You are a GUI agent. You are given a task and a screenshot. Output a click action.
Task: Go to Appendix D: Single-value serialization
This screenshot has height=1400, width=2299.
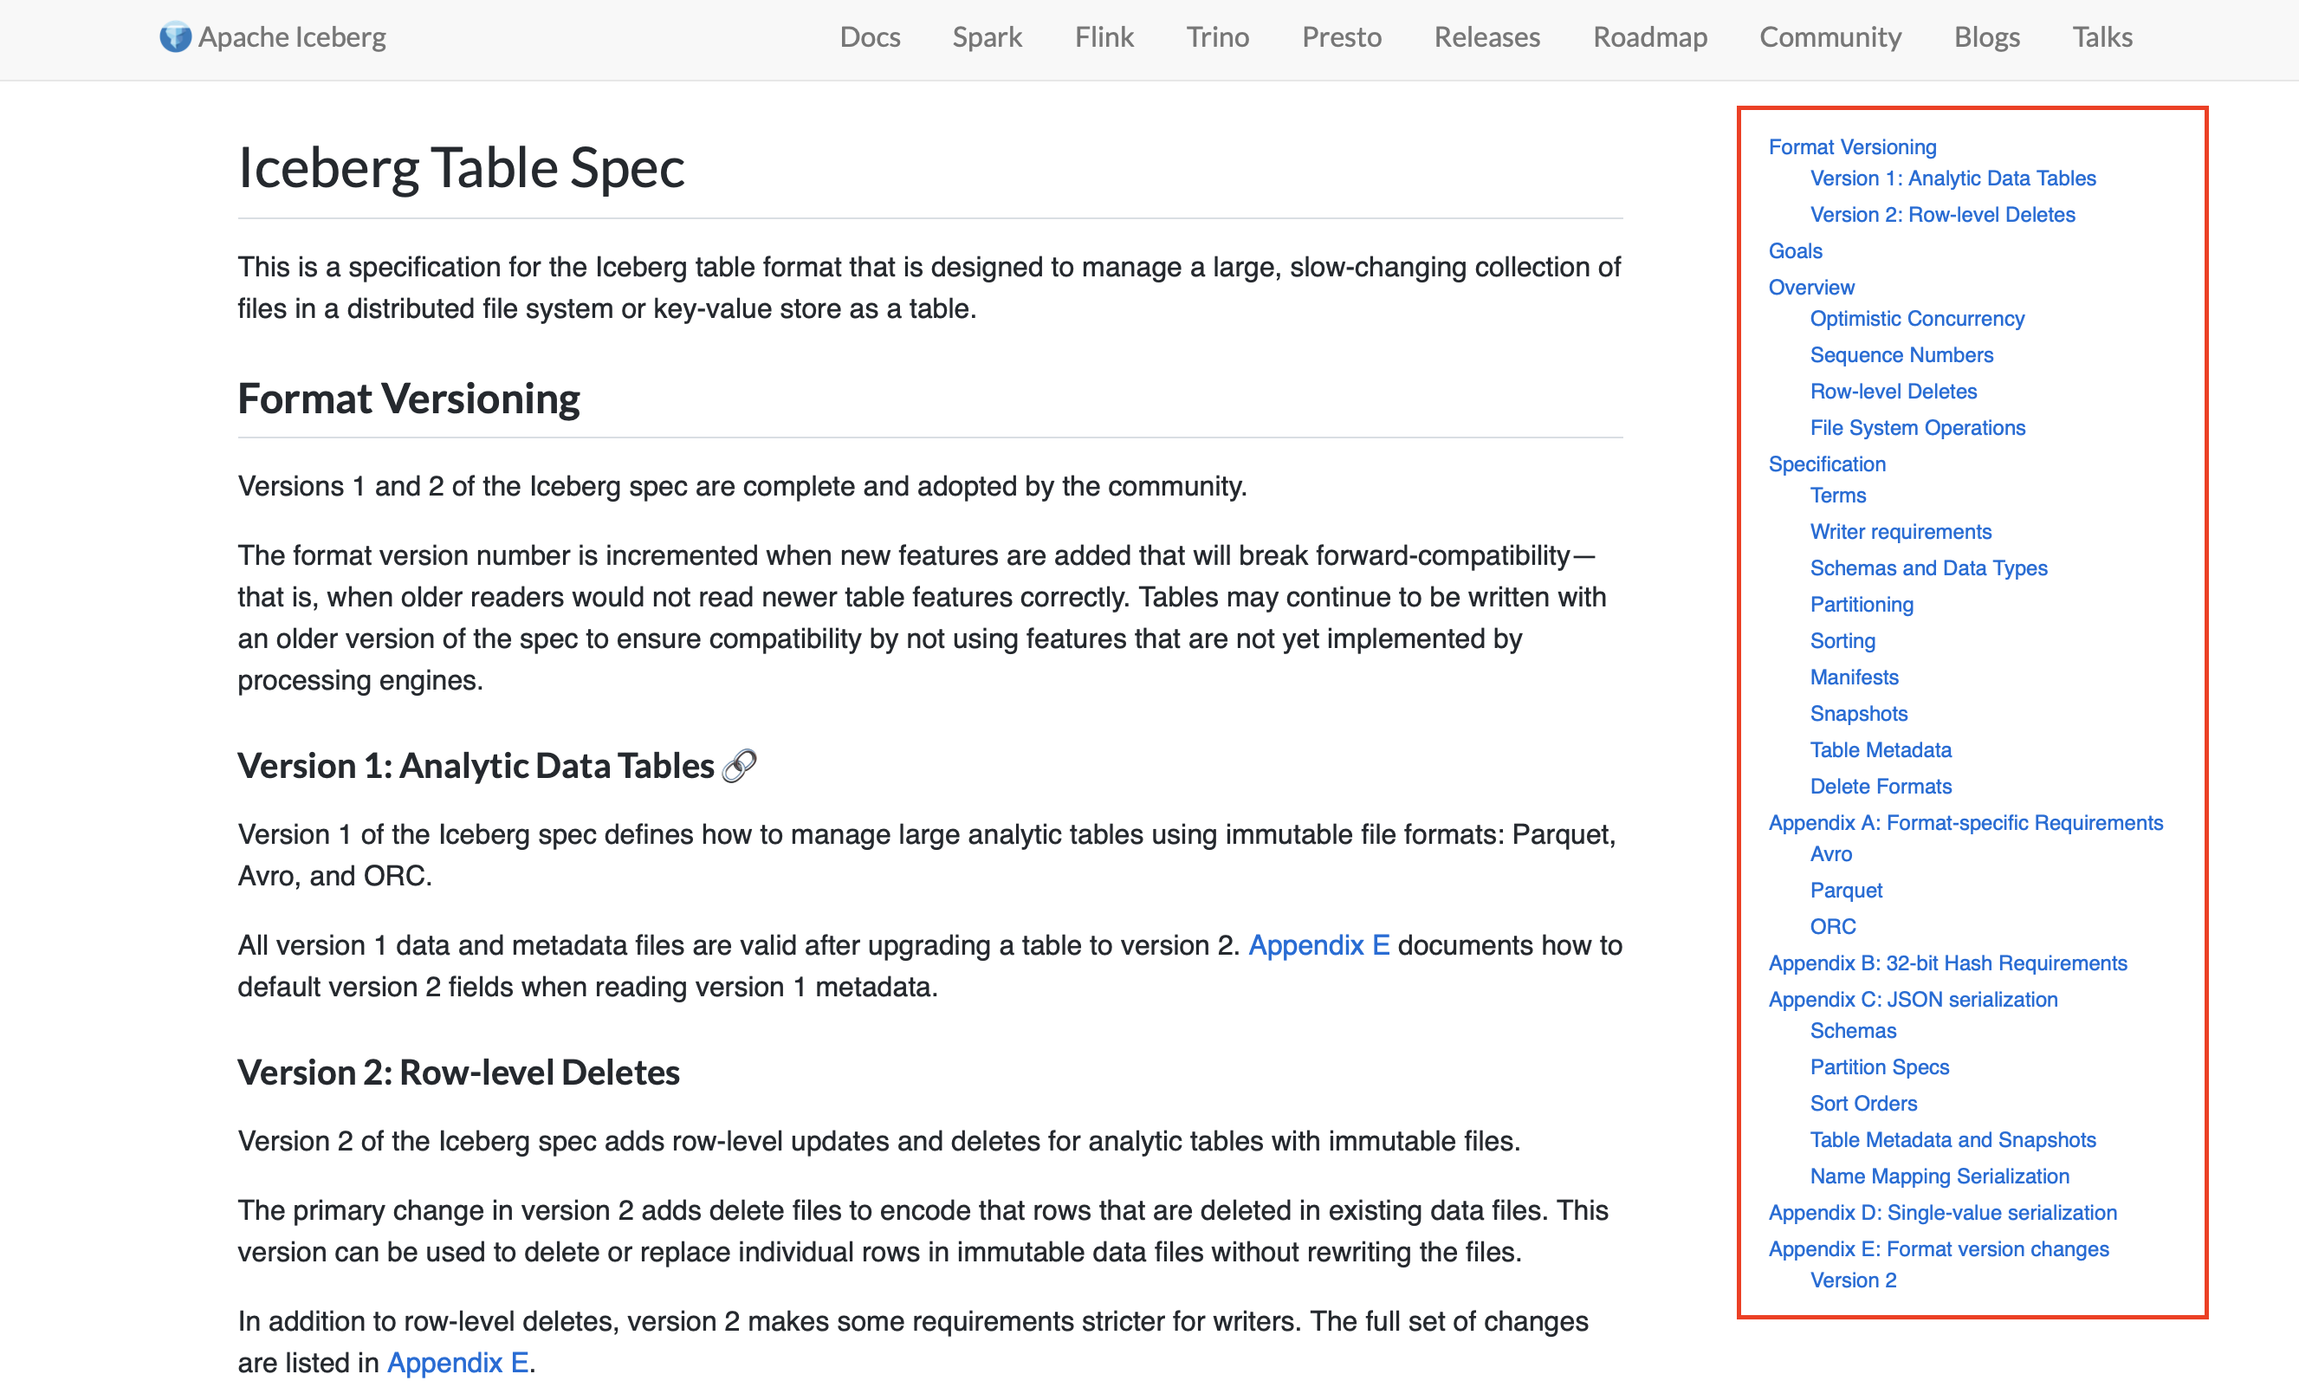pos(1941,1212)
